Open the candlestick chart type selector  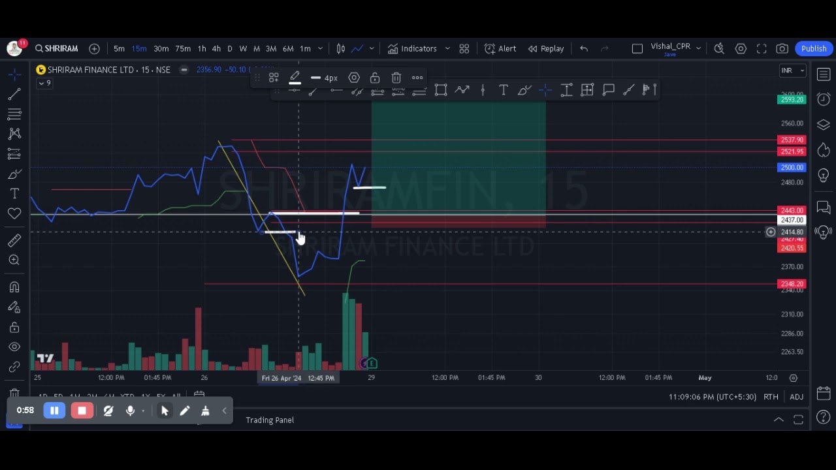point(341,48)
